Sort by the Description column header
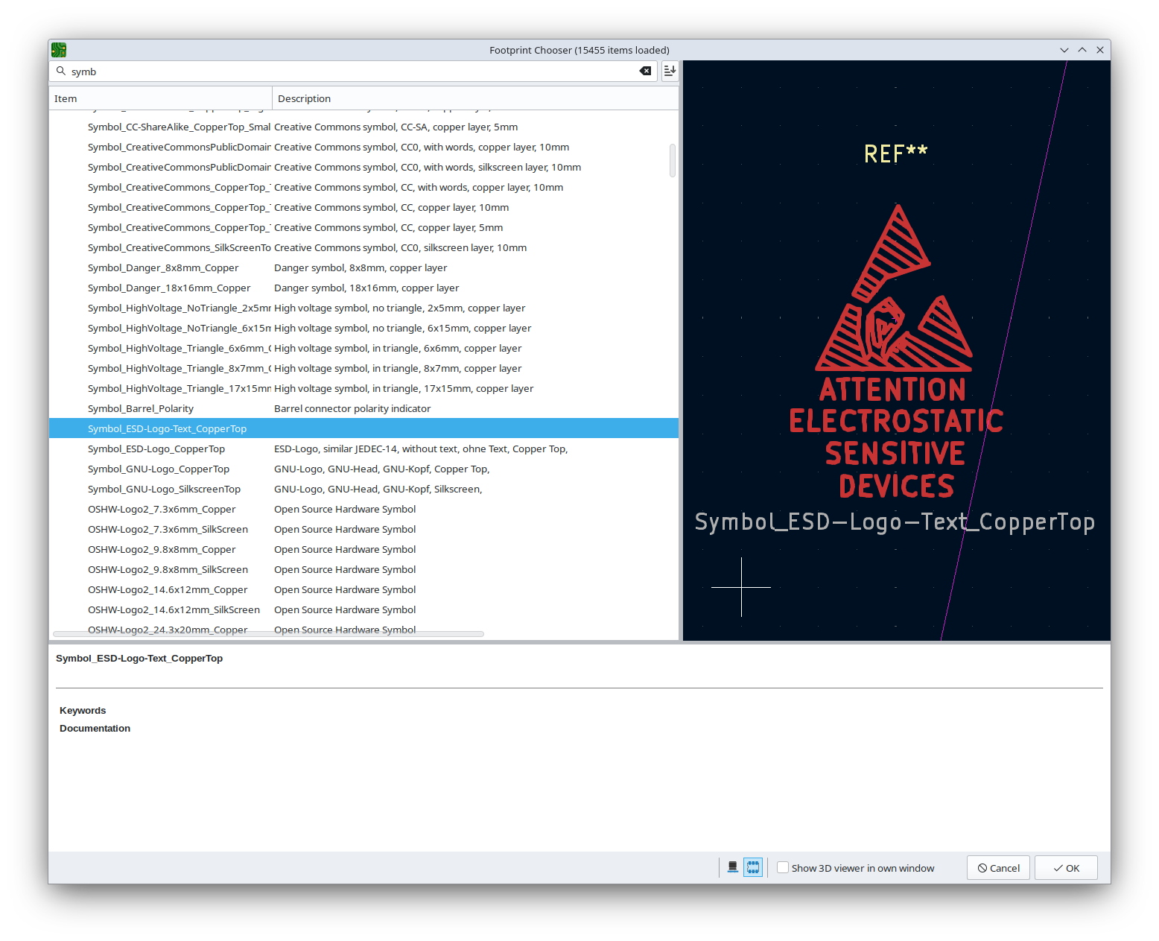 point(475,98)
